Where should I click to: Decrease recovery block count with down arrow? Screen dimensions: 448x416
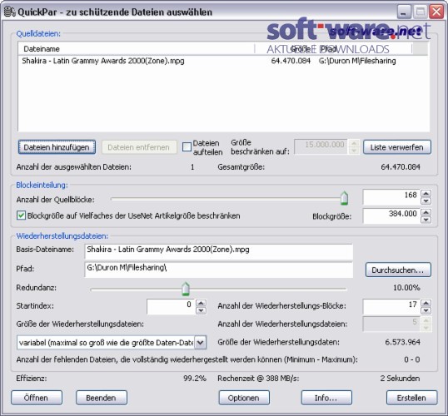point(426,310)
